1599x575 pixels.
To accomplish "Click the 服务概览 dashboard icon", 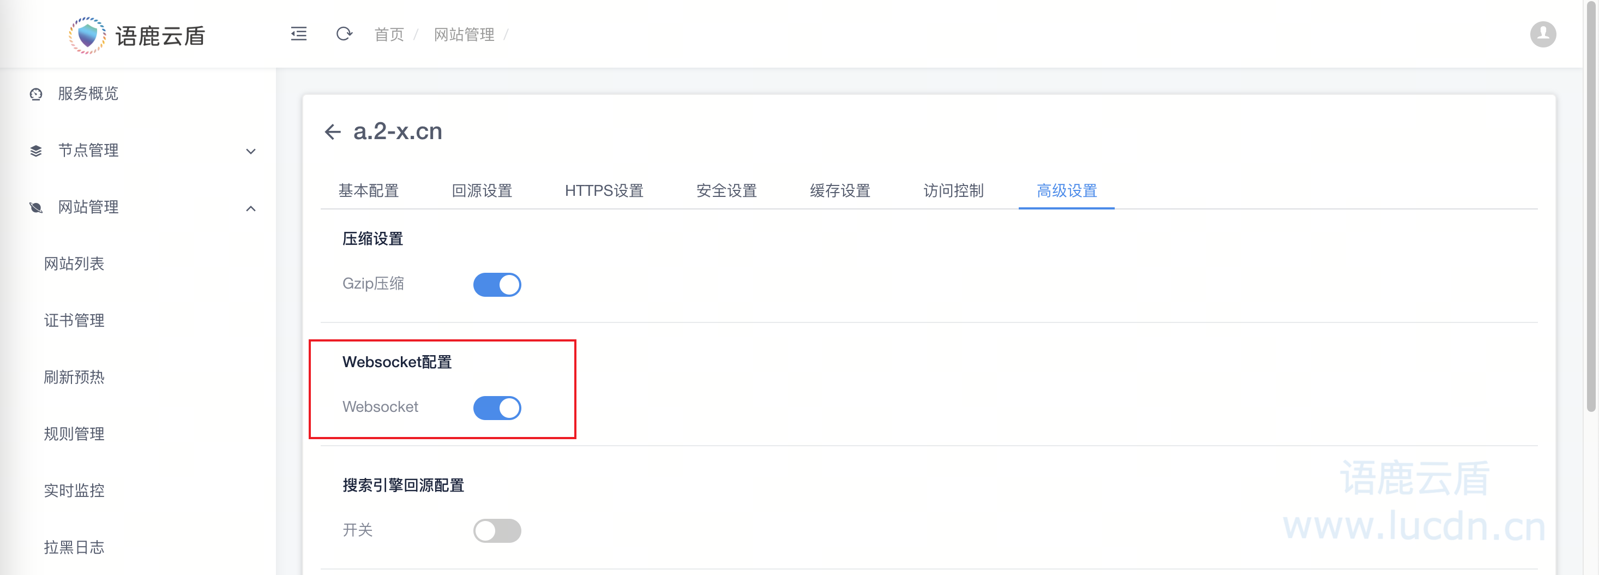I will coord(35,94).
